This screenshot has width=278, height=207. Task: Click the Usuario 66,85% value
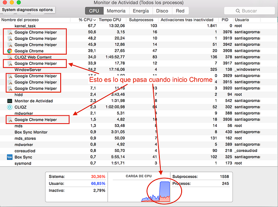tap(98, 183)
